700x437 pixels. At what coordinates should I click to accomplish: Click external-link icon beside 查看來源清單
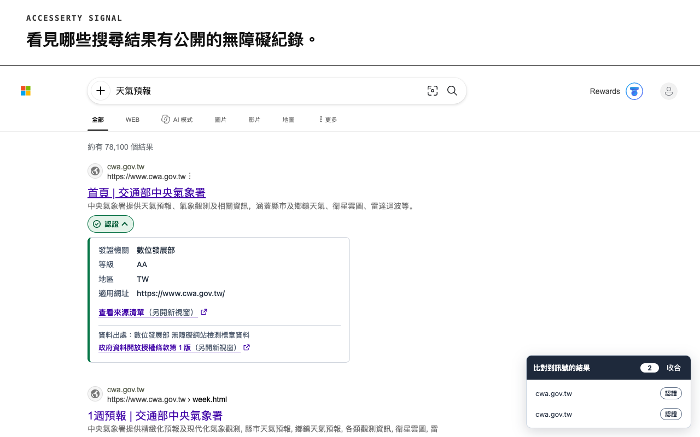[x=204, y=312]
